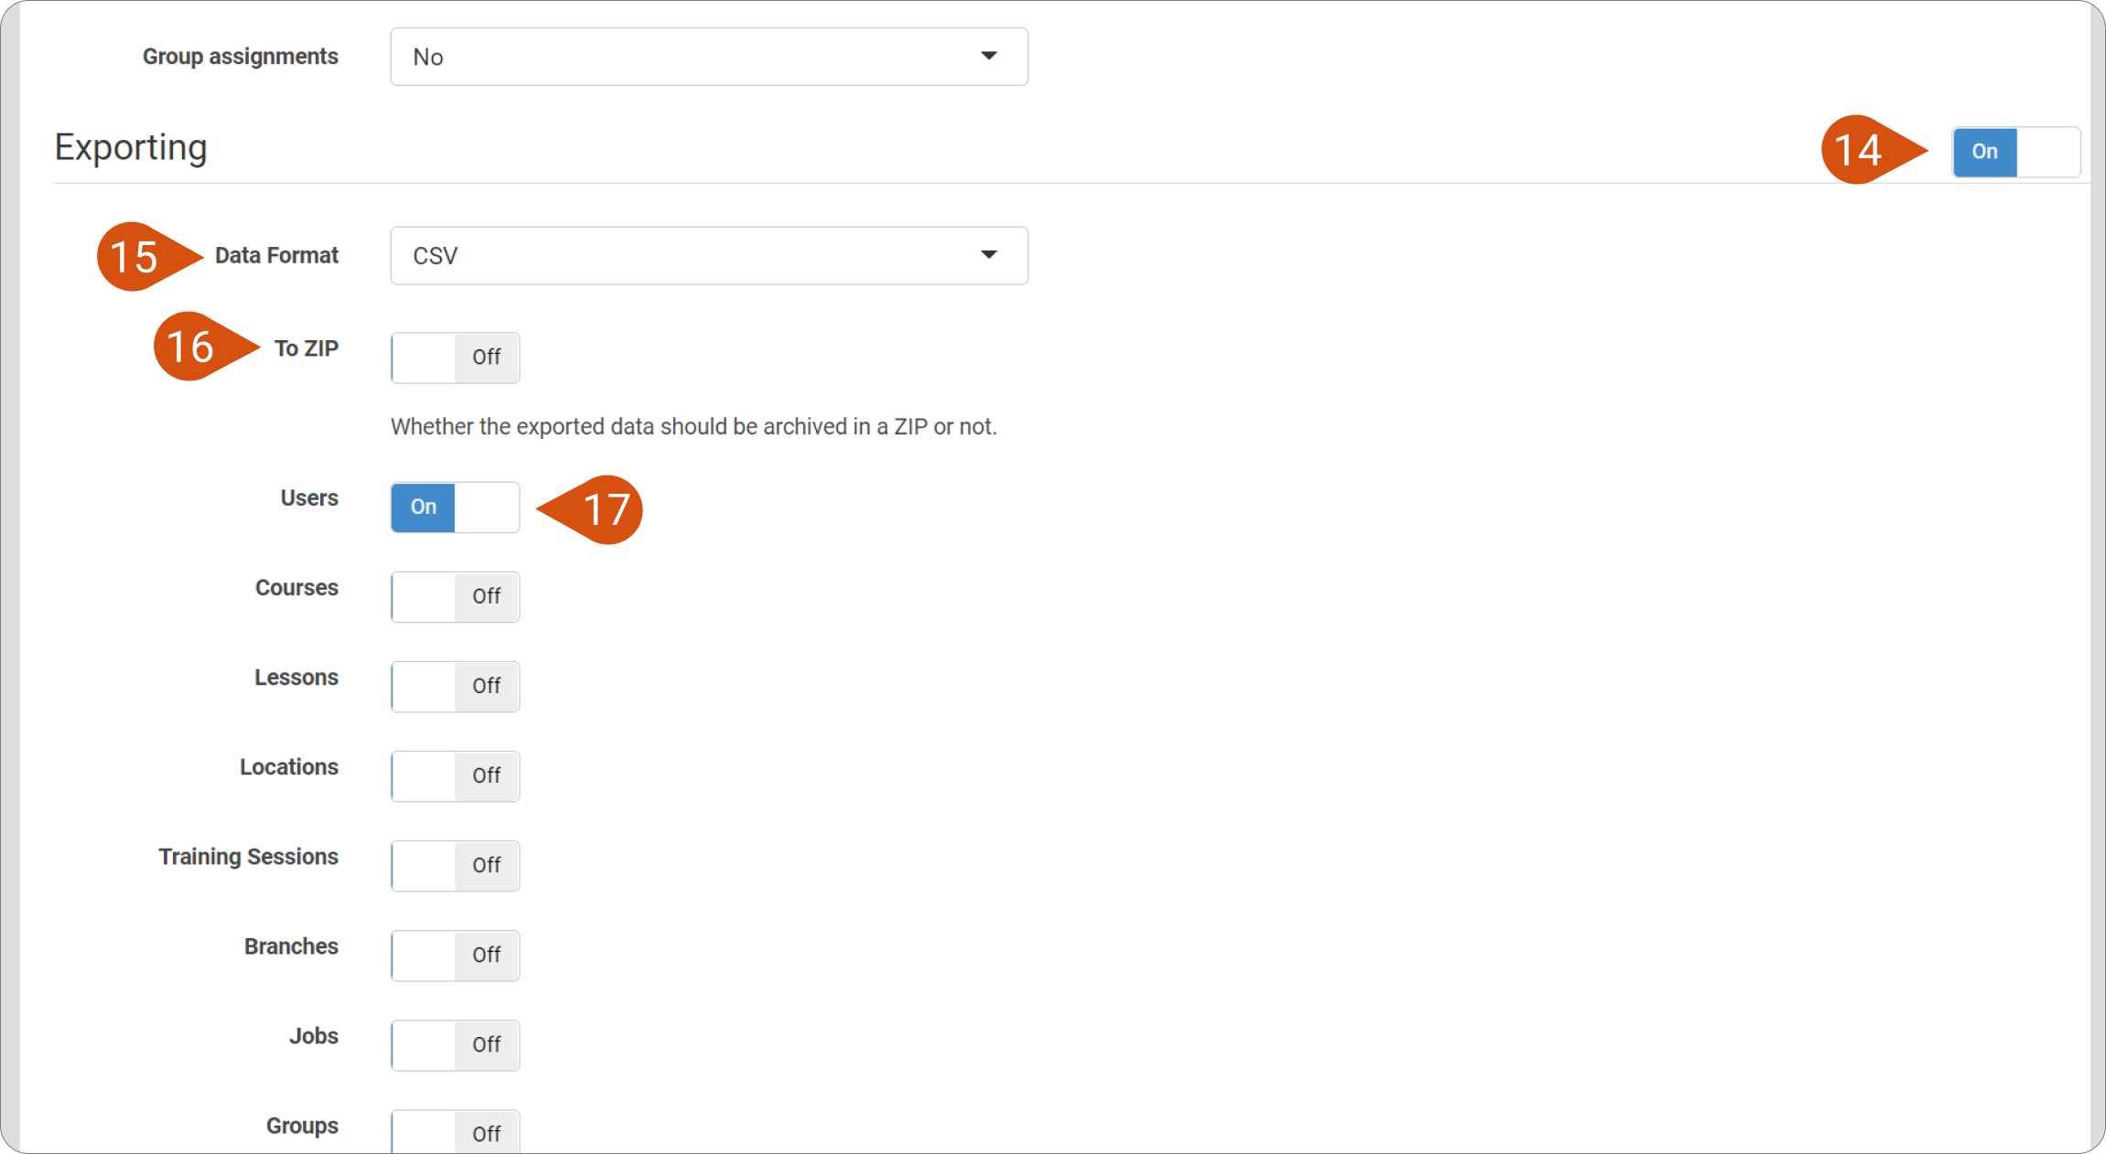Click the ZIP archive help text
The height and width of the screenshot is (1154, 2106).
click(x=693, y=427)
